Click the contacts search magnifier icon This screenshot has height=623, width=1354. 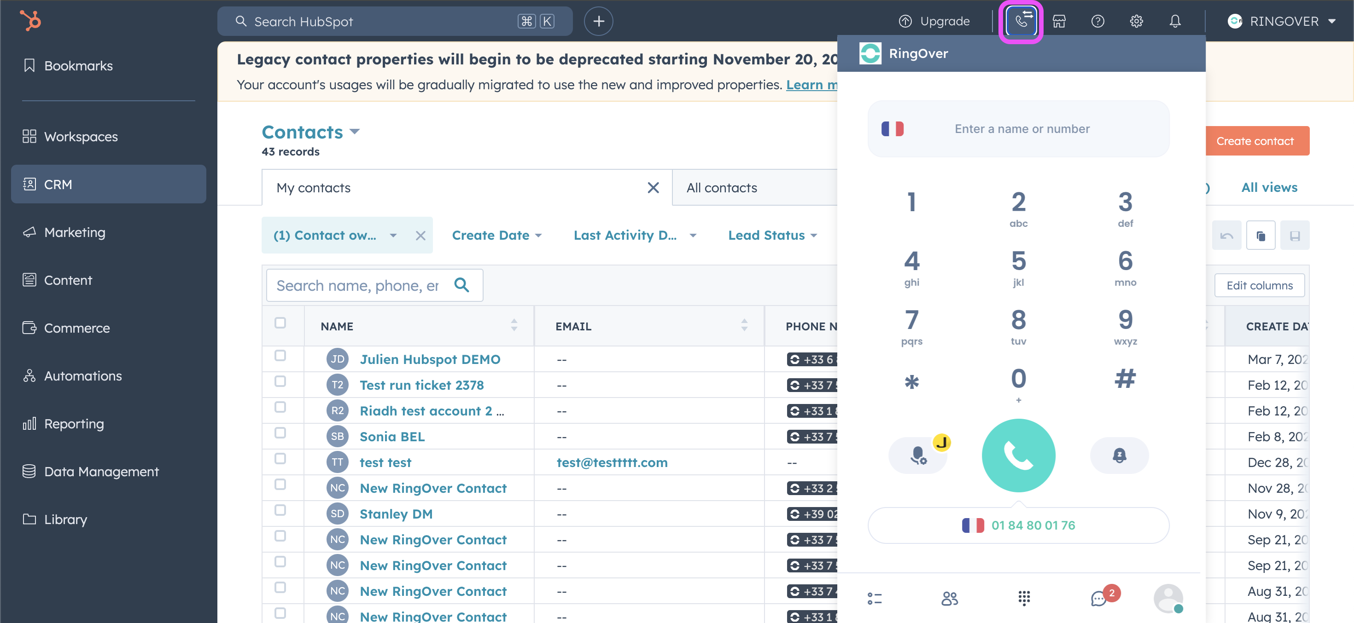click(x=461, y=285)
